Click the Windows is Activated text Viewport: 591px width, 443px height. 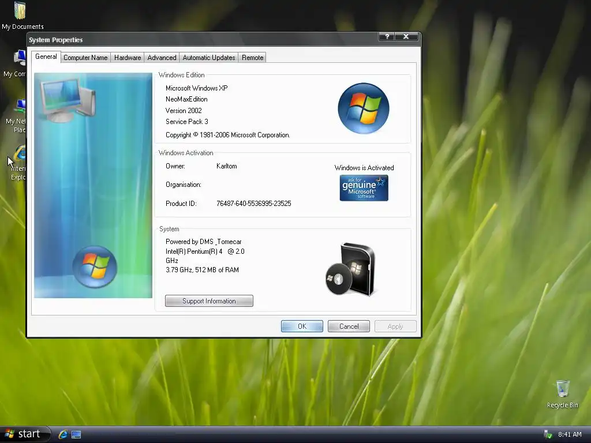pyautogui.click(x=364, y=168)
